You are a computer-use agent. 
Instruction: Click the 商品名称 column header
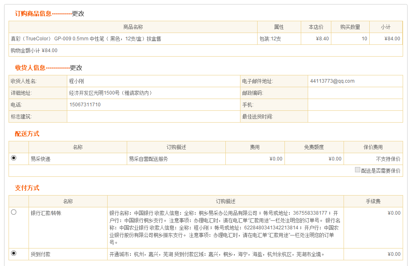133,27
